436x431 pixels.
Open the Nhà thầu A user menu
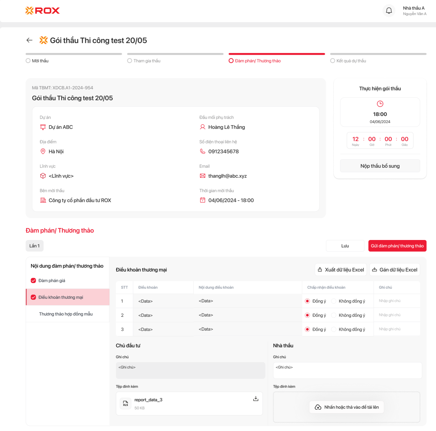coord(414,11)
